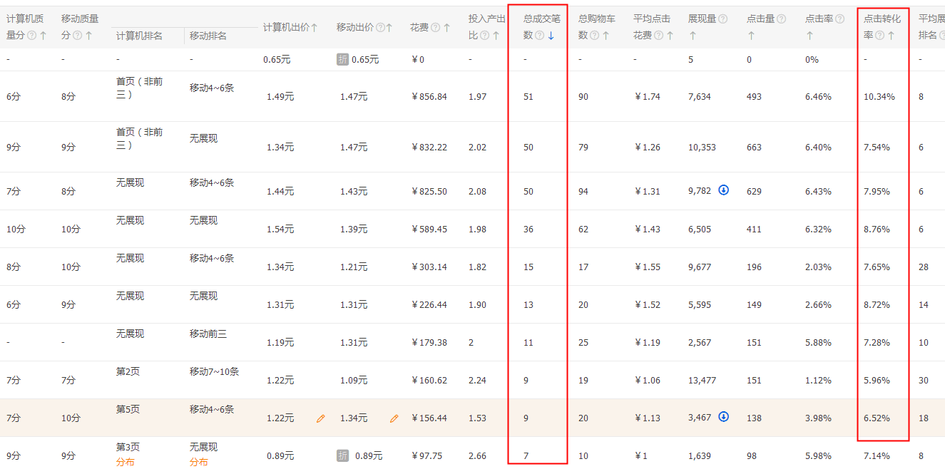Click pencil icon beside 1.34元 mobile bid
The width and height of the screenshot is (945, 469).
coord(394,419)
